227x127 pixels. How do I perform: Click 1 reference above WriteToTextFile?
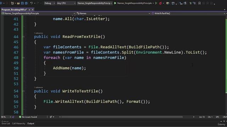(38, 87)
